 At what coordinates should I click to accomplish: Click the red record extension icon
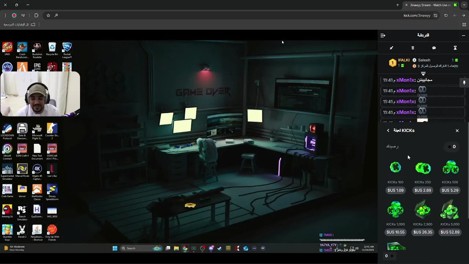tap(14, 15)
